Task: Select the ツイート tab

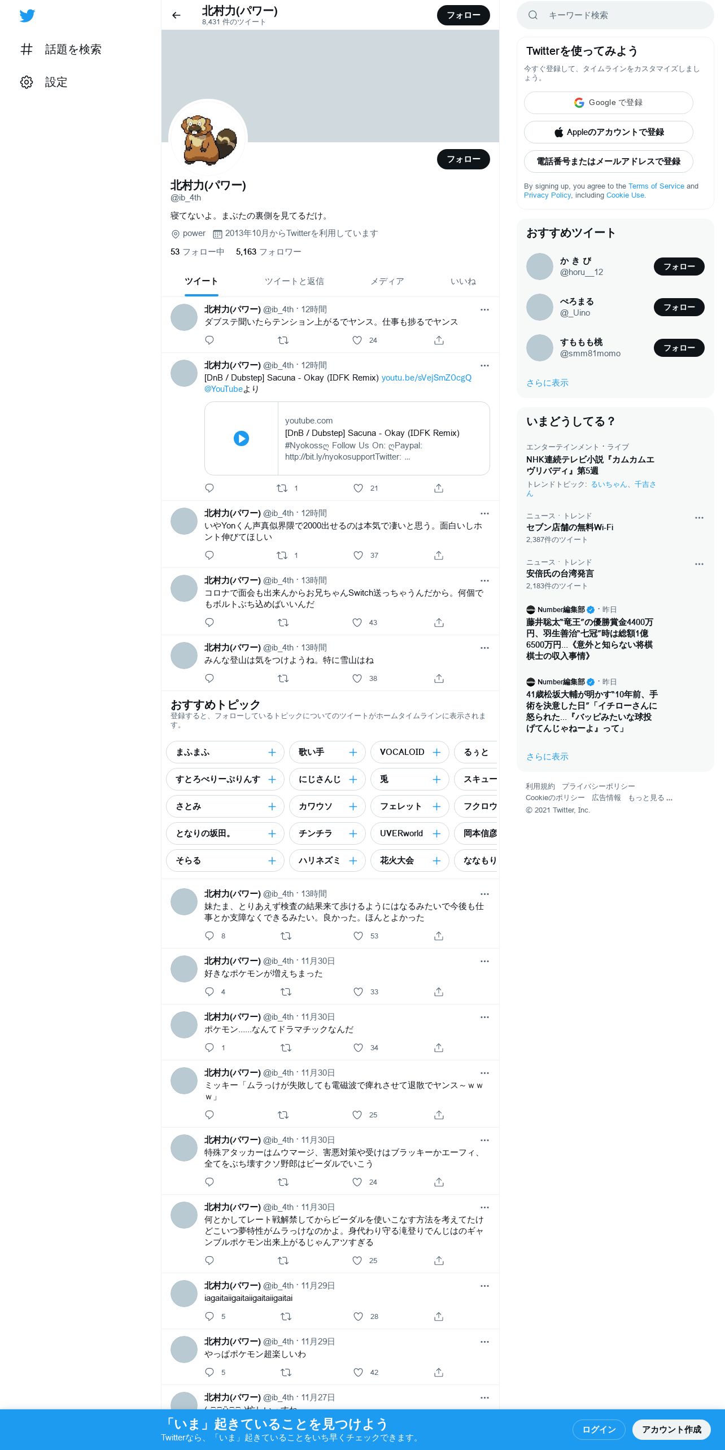Action: coord(201,281)
